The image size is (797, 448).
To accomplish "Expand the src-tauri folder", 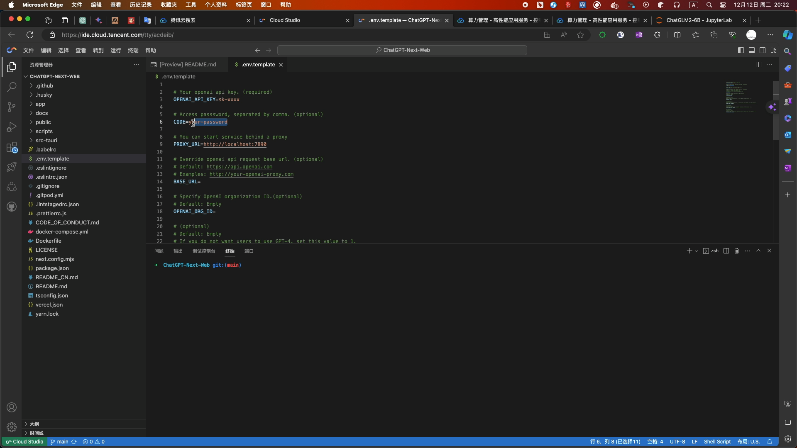I will click(x=46, y=140).
